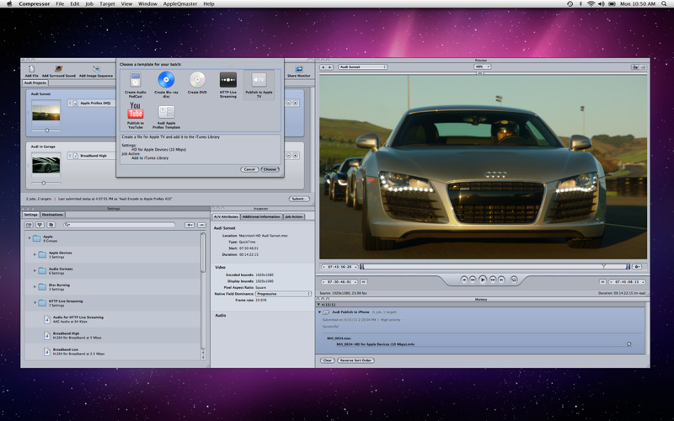The image size is (674, 421).
Task: Adjust the Audi Sunset thumbnail slider
Action: [46, 130]
